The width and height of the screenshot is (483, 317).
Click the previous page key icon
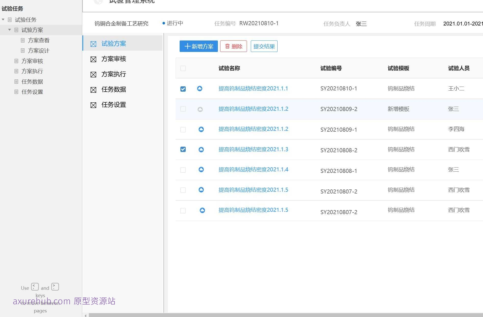pyautogui.click(x=35, y=287)
